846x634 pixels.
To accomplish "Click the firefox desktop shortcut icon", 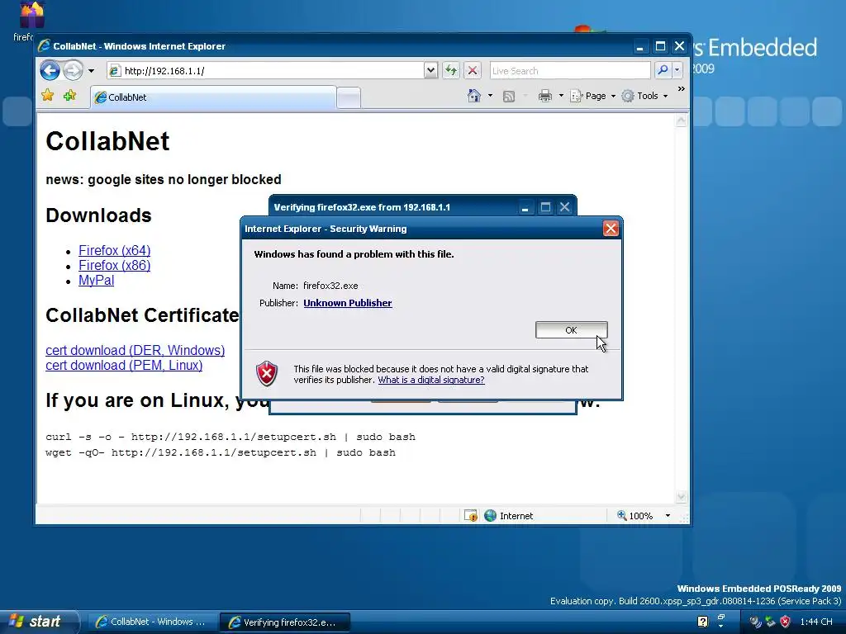I will (x=32, y=15).
